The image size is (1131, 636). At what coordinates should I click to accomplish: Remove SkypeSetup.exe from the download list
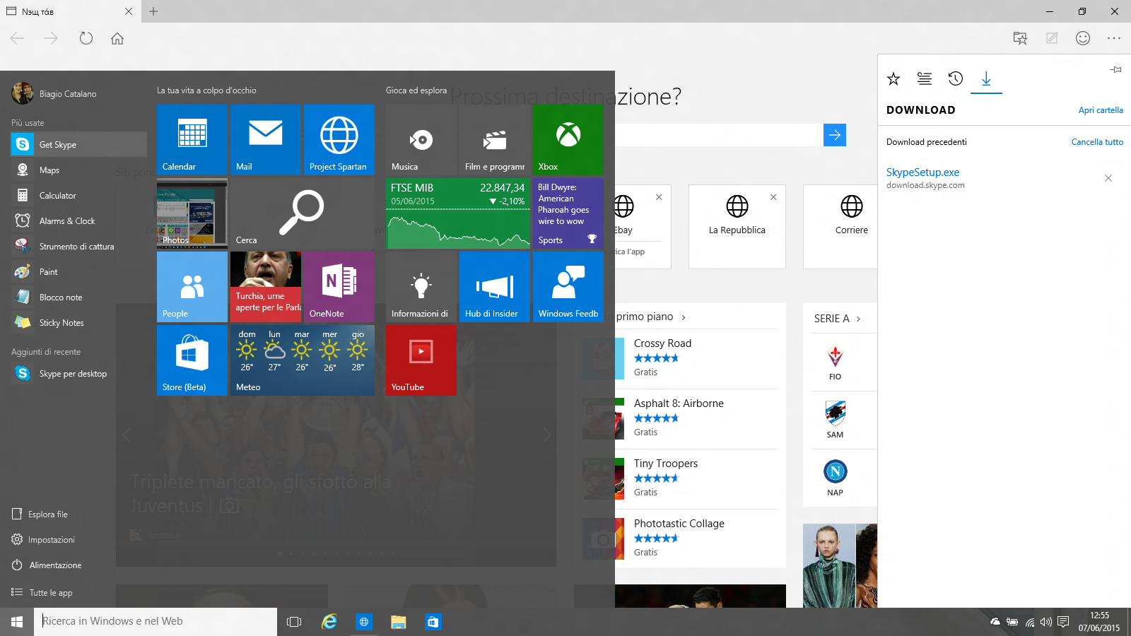tap(1108, 178)
